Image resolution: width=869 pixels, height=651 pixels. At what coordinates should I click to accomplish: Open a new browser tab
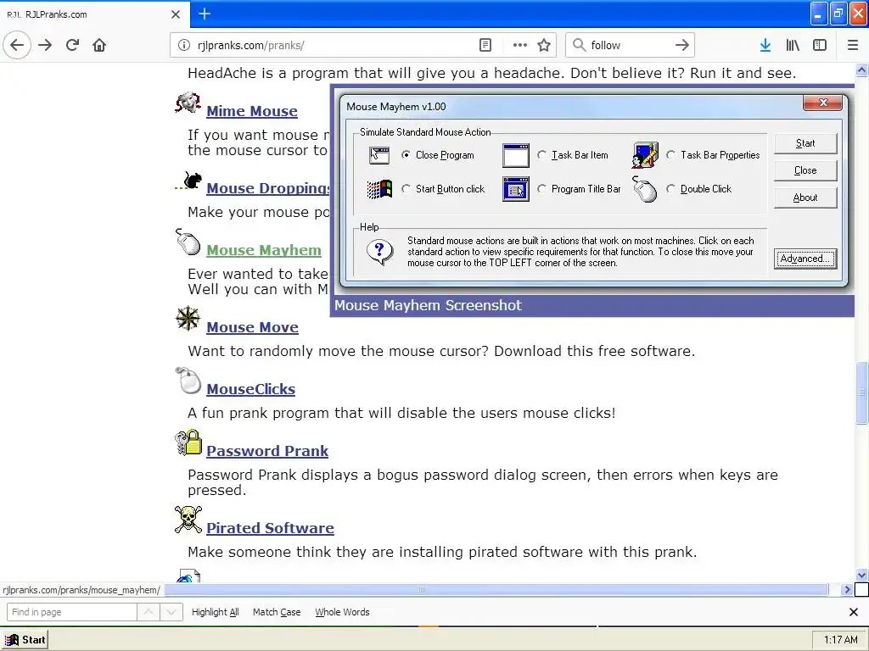pos(205,14)
